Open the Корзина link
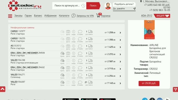The image size is (178, 100). click(106, 16)
